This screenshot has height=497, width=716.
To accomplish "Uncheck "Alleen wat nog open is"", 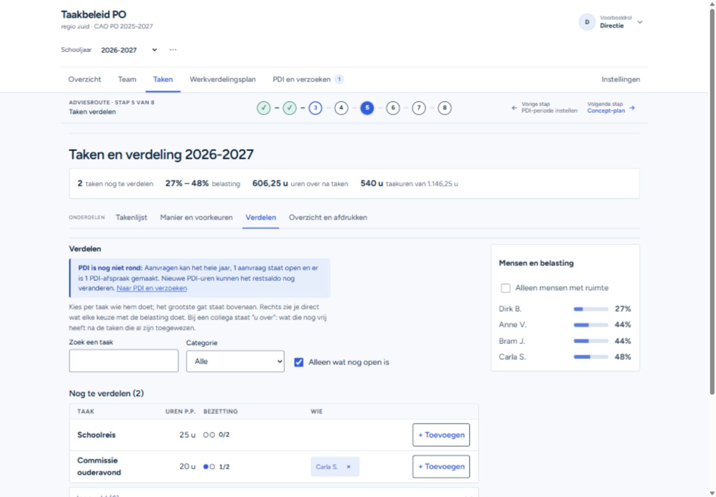I will pos(299,362).
